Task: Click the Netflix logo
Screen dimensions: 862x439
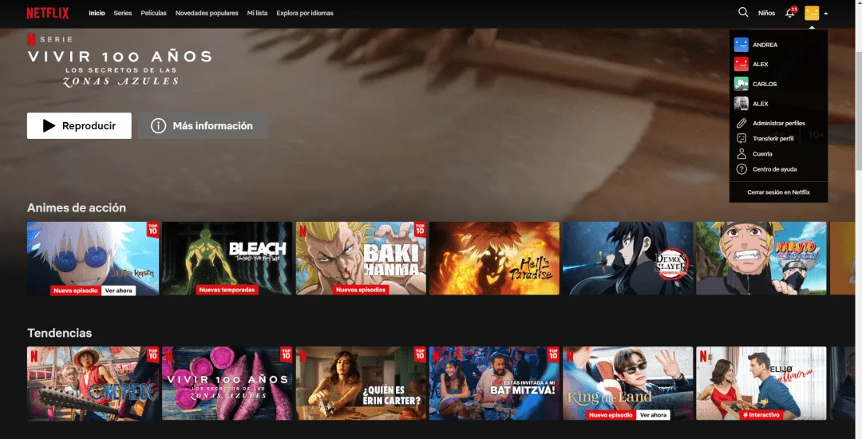Action: 48,13
